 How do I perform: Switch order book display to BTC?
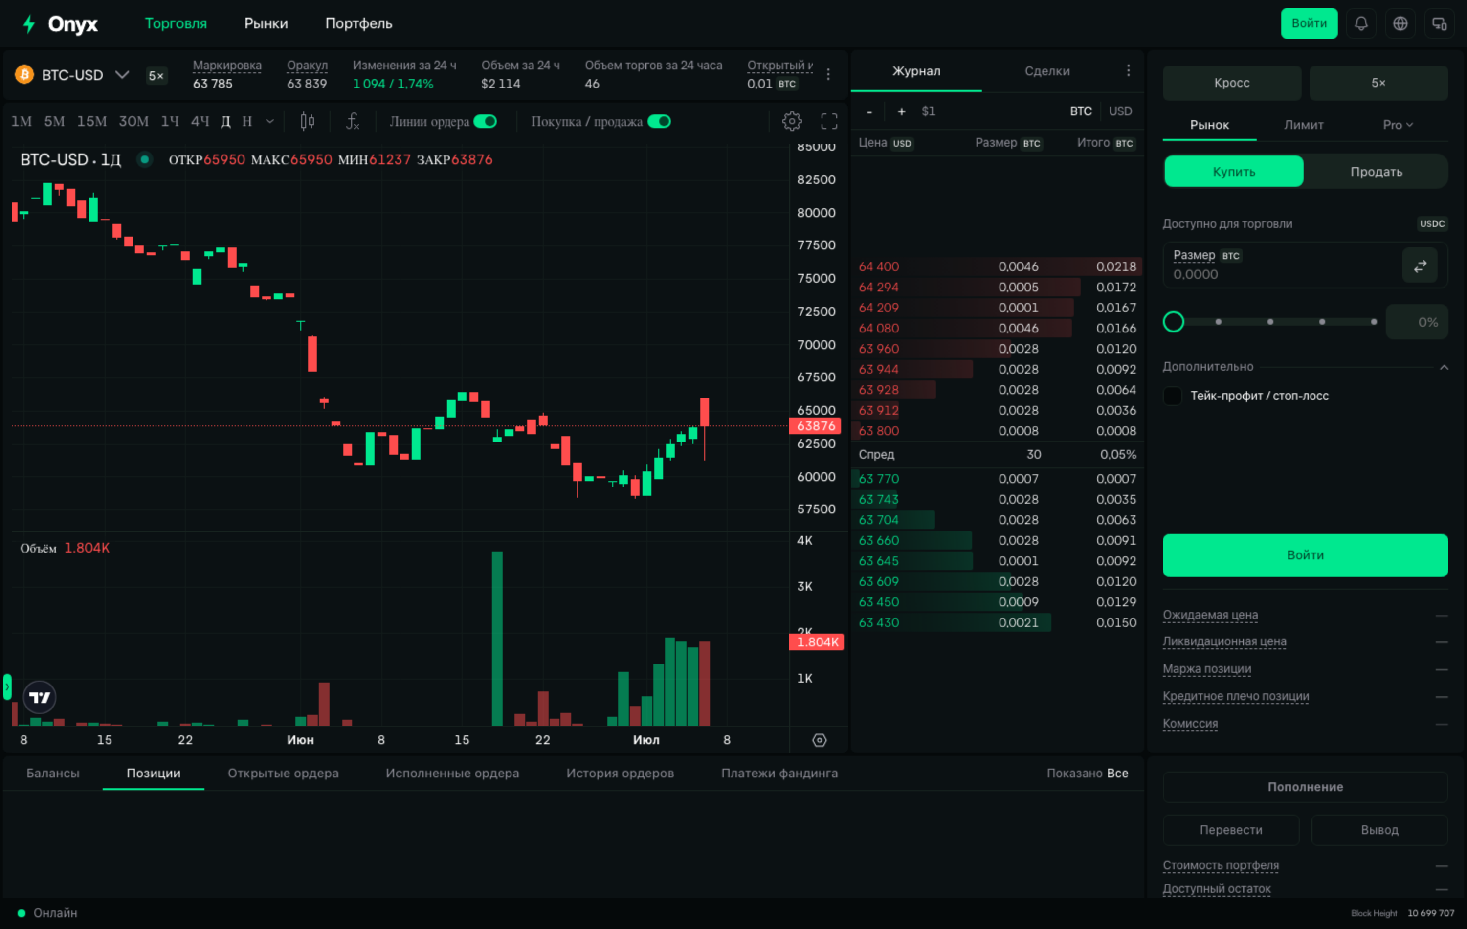[1081, 111]
